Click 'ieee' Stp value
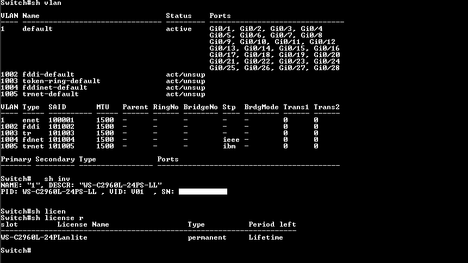This screenshot has height=263, width=468. (x=231, y=140)
